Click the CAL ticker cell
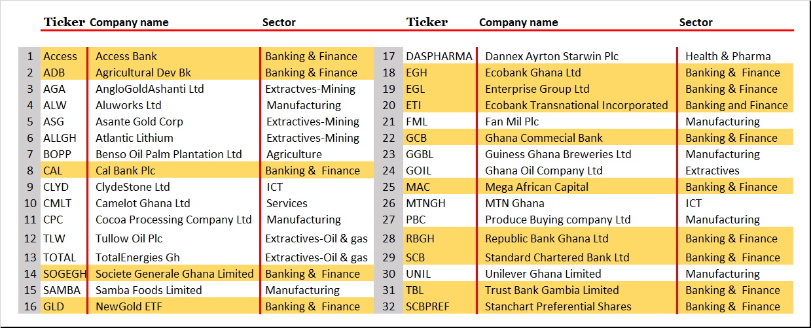The width and height of the screenshot is (811, 328). click(53, 171)
